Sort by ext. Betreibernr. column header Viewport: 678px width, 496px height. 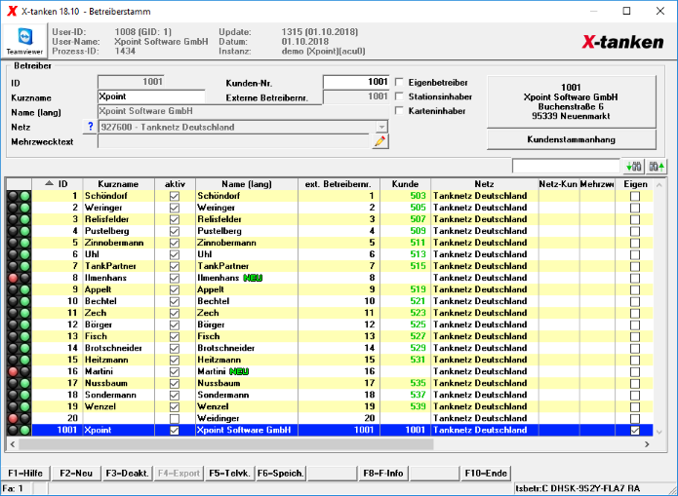339,184
